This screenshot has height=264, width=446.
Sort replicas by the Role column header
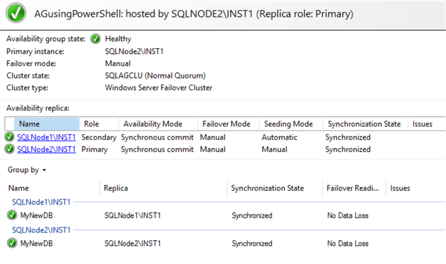[92, 124]
